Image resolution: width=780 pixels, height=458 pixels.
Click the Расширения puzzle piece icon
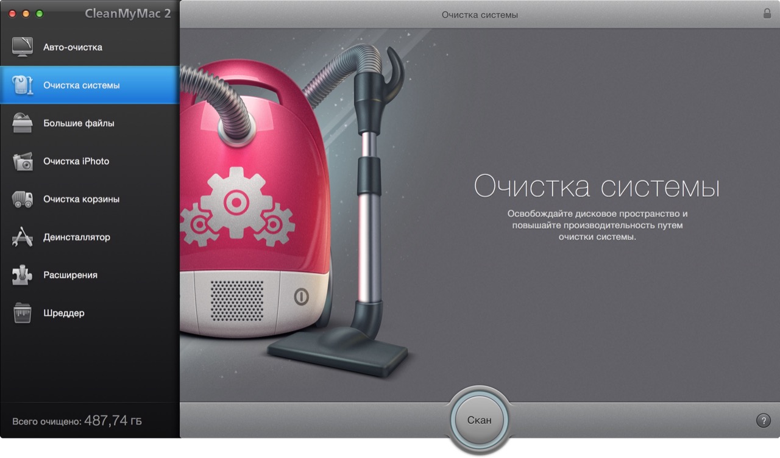pyautogui.click(x=23, y=275)
